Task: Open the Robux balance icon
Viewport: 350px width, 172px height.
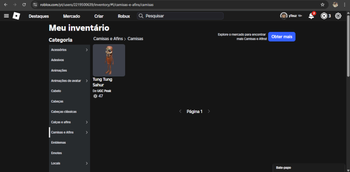Action: (x=324, y=16)
